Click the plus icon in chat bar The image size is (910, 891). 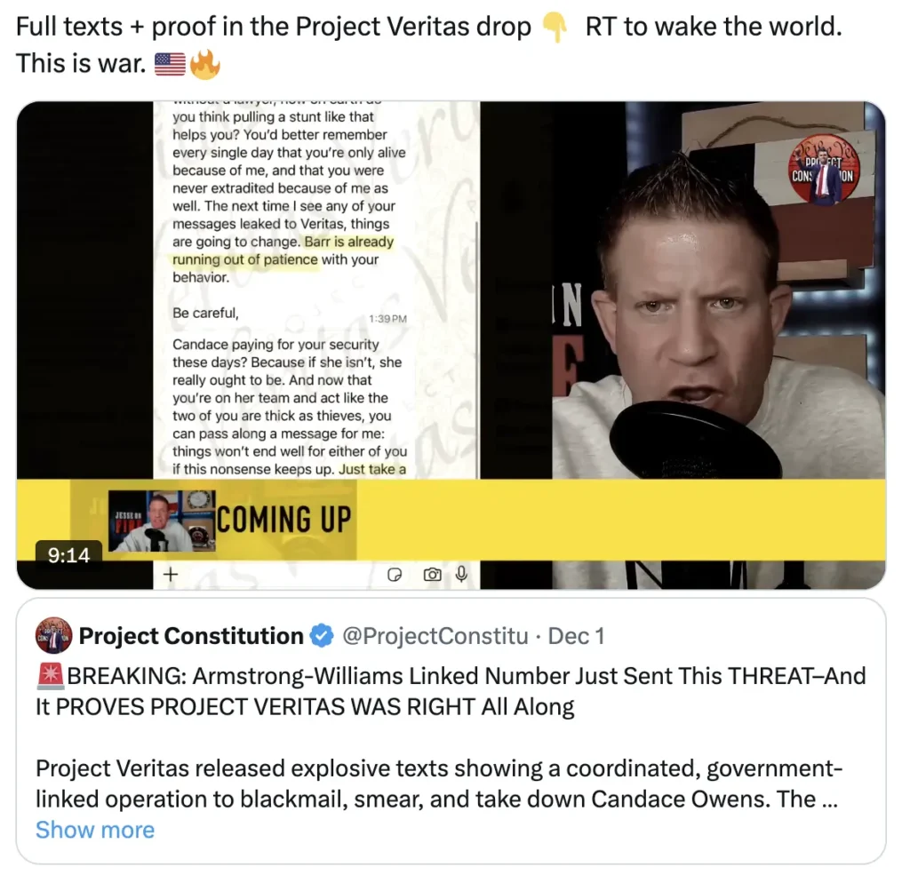(171, 575)
